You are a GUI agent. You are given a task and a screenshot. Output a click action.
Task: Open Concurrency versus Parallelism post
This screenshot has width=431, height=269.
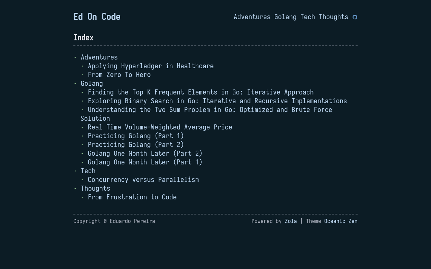pyautogui.click(x=143, y=180)
